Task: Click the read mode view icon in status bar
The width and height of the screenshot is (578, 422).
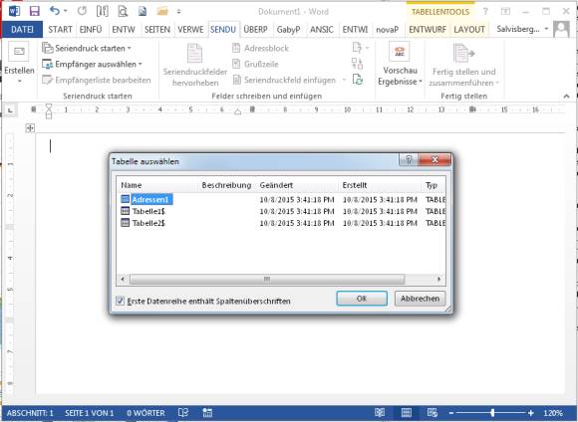Action: tap(380, 413)
